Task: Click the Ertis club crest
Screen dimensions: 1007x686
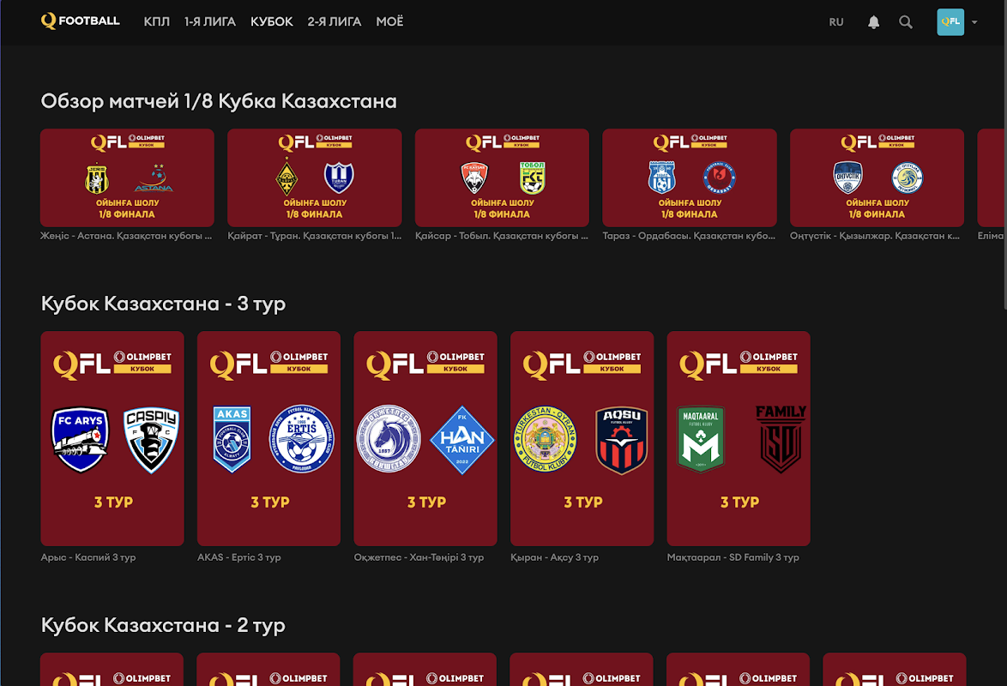Action: pos(302,439)
